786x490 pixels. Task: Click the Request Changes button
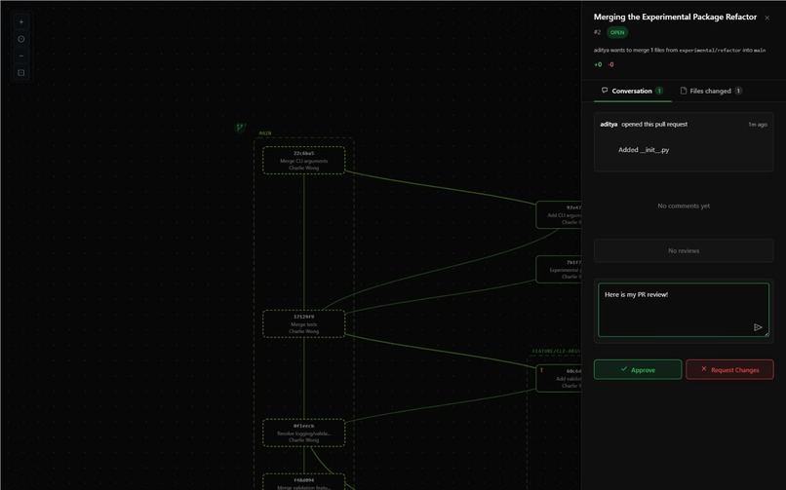729,369
